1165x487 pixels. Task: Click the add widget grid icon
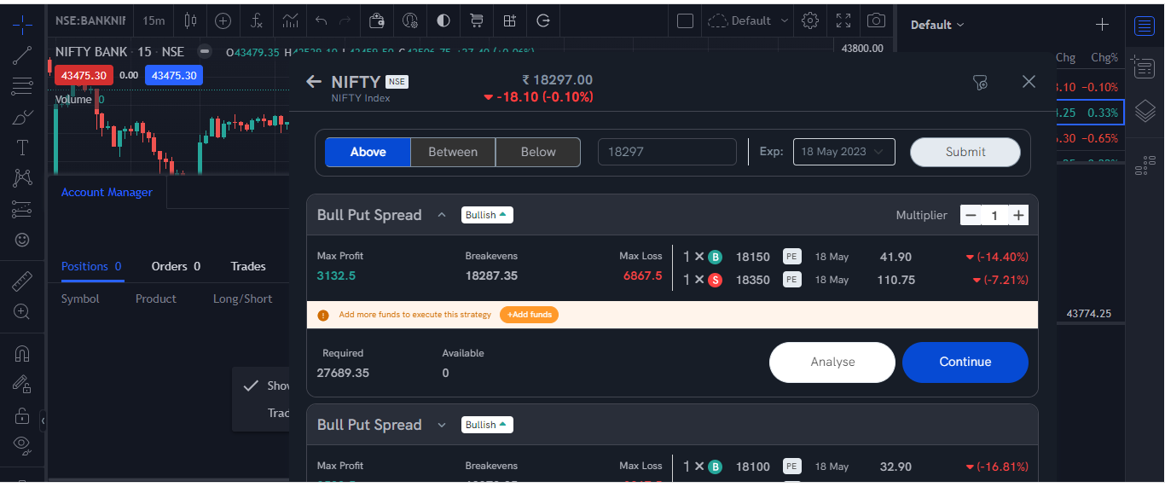point(510,20)
